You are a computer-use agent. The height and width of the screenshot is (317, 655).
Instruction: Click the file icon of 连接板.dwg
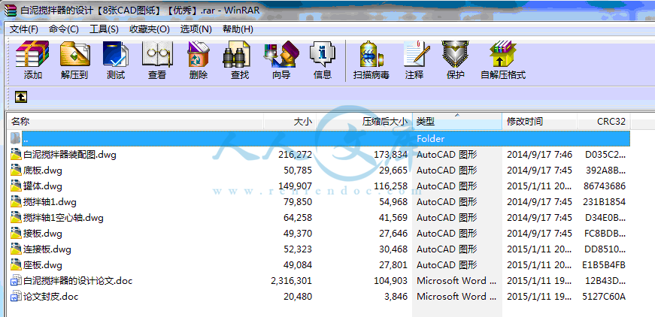(x=16, y=249)
